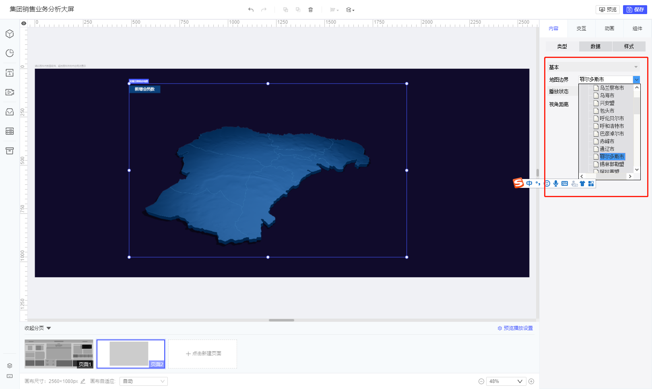Screen dimensions: 652x389
Task: Open the 3D cube component library
Action: (x=10, y=34)
